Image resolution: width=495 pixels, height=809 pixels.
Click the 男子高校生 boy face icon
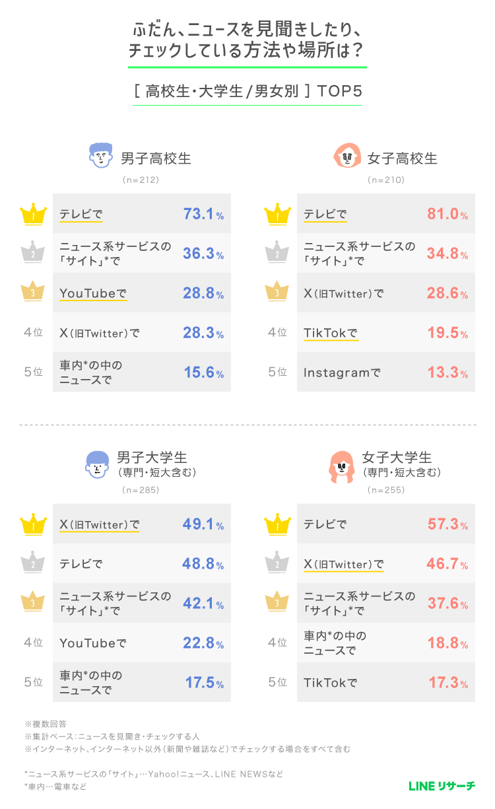tap(101, 155)
